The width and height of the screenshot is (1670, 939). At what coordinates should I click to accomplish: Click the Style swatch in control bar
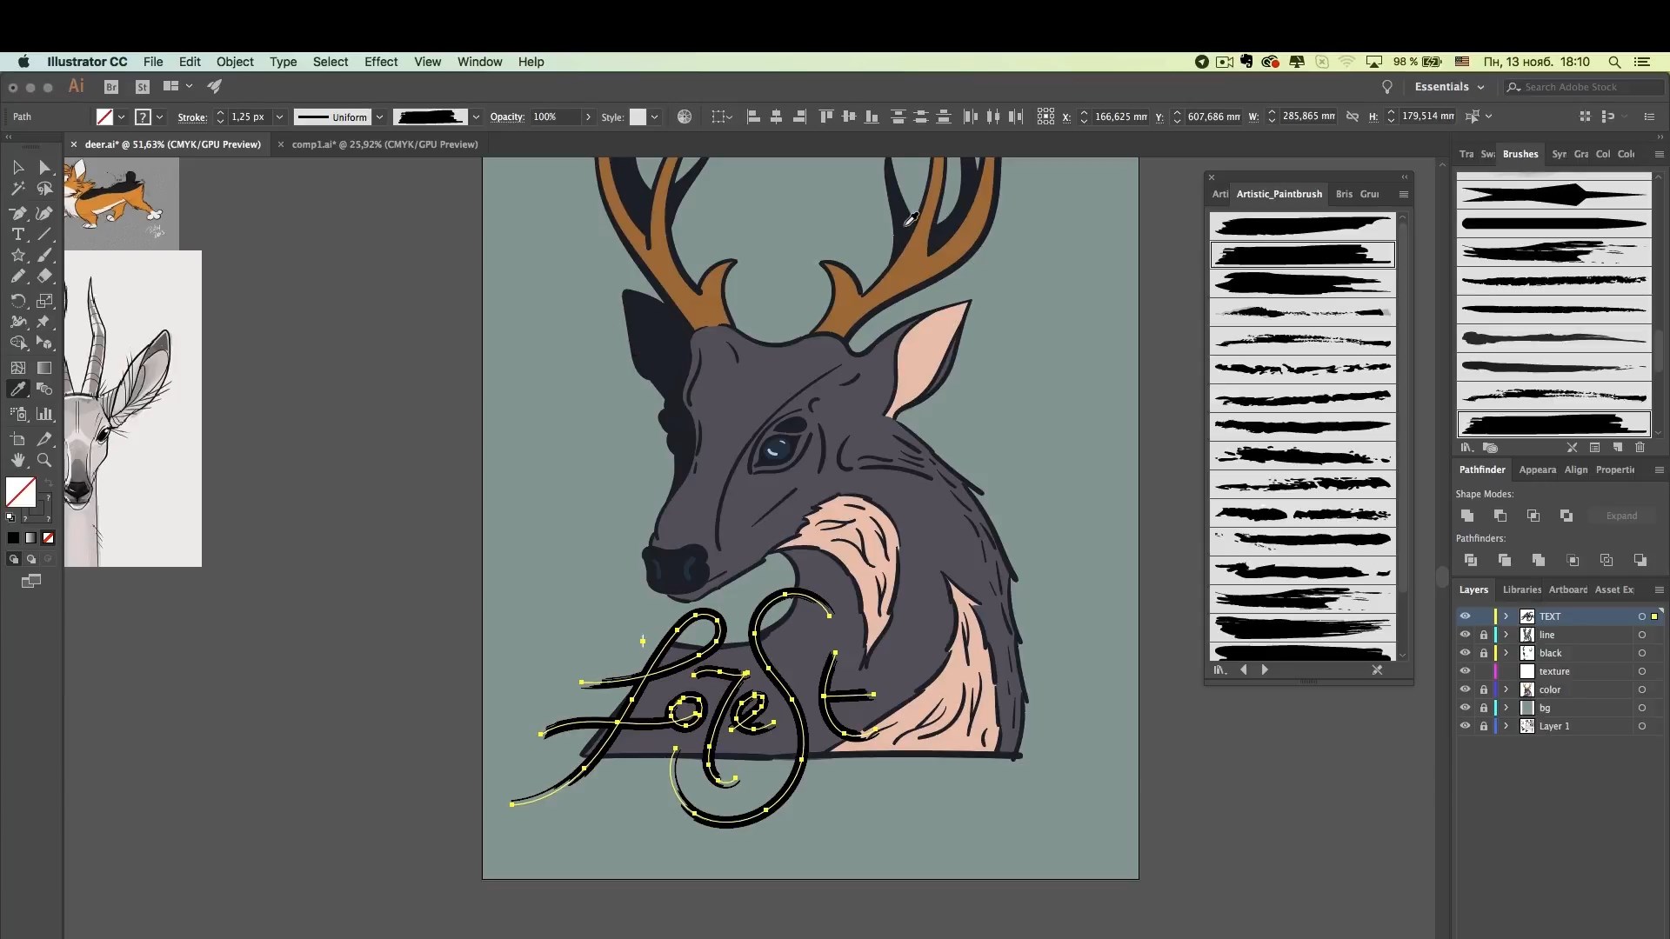point(638,117)
